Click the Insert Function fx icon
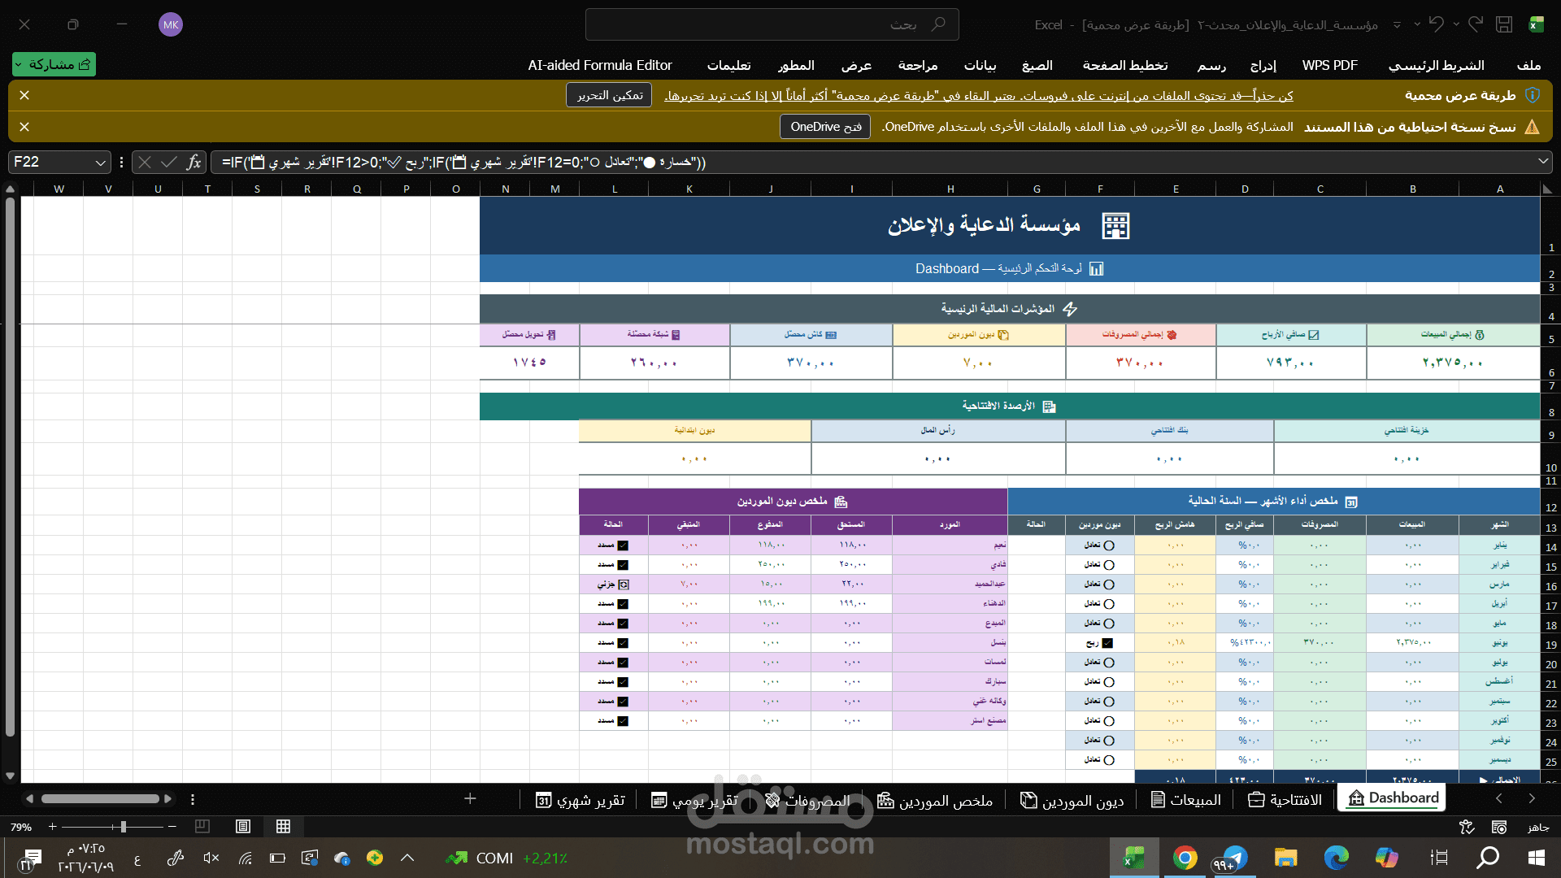 pos(193,162)
